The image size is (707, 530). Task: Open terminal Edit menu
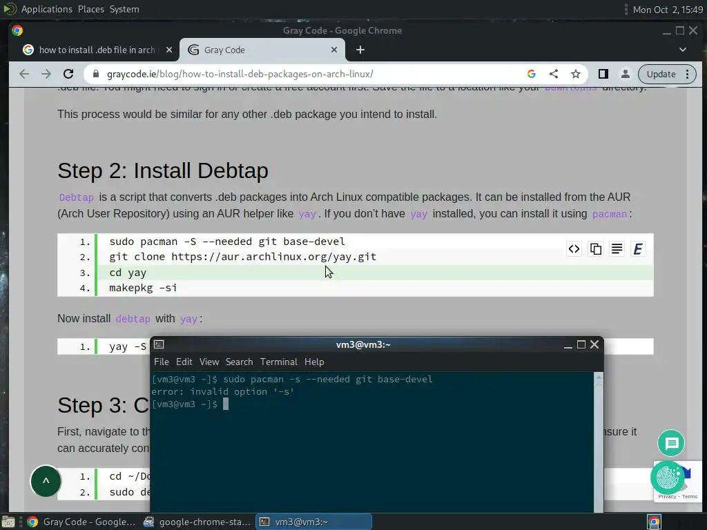tap(184, 362)
